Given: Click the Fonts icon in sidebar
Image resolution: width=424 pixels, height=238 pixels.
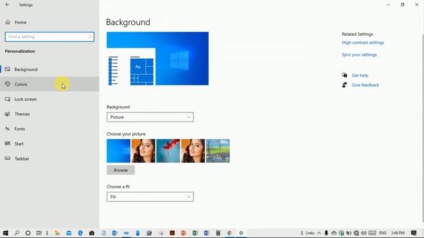Looking at the screenshot, I should tap(7, 129).
